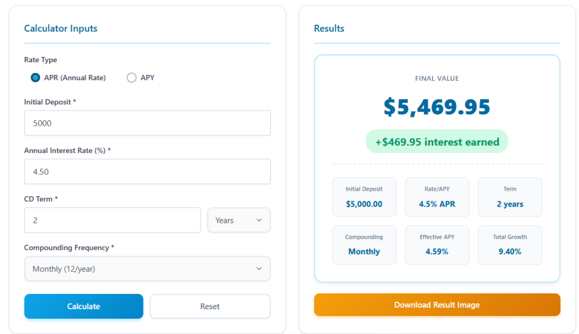Screen dimensions: 579x334
Task: Change Years to a different term unit
Action: 238,220
